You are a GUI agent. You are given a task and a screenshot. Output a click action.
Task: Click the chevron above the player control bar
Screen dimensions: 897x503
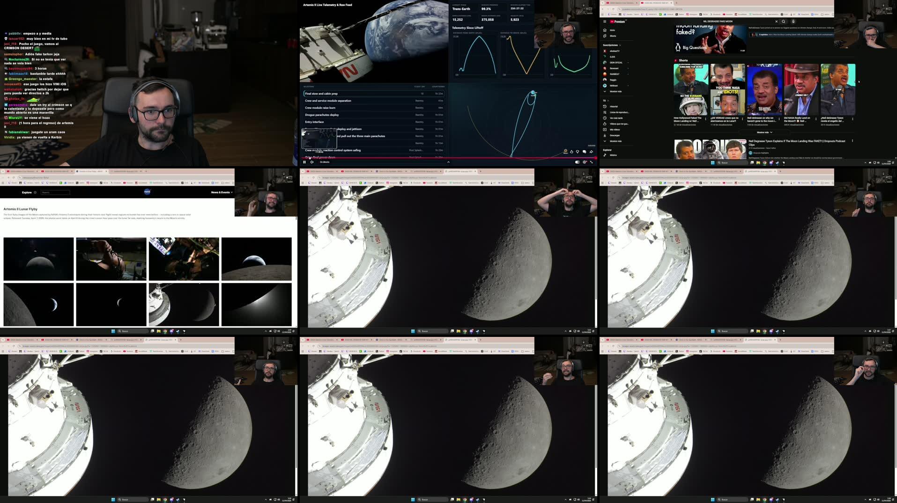(448, 162)
